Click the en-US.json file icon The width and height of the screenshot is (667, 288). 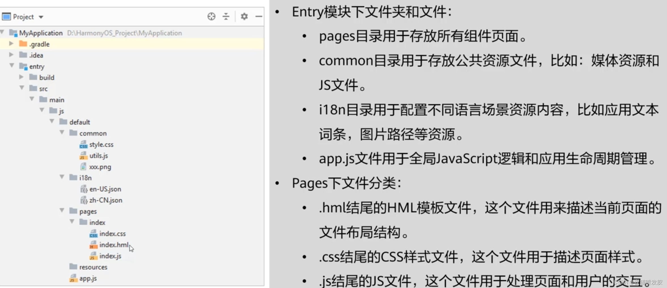click(83, 189)
